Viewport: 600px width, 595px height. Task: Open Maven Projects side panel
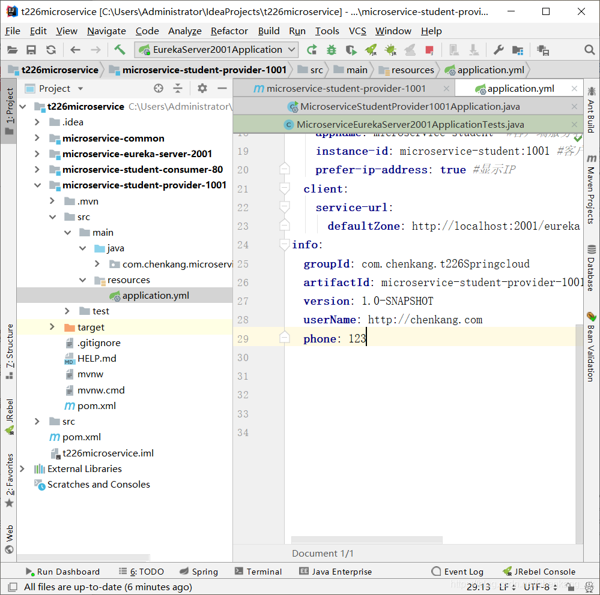(591, 189)
